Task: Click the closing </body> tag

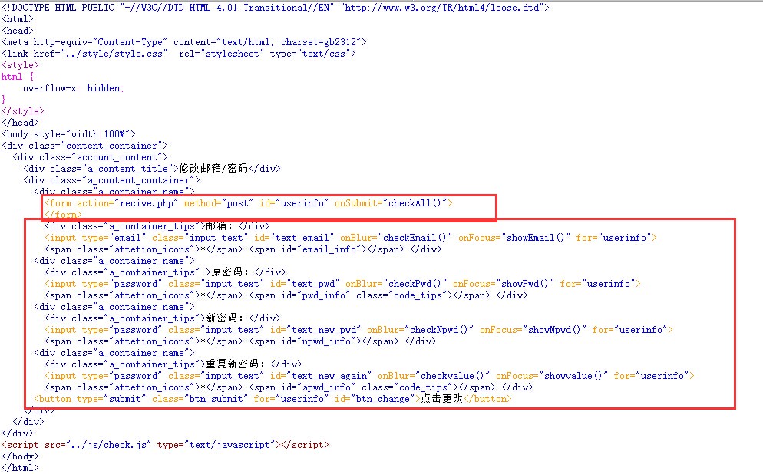Action: (x=20, y=456)
